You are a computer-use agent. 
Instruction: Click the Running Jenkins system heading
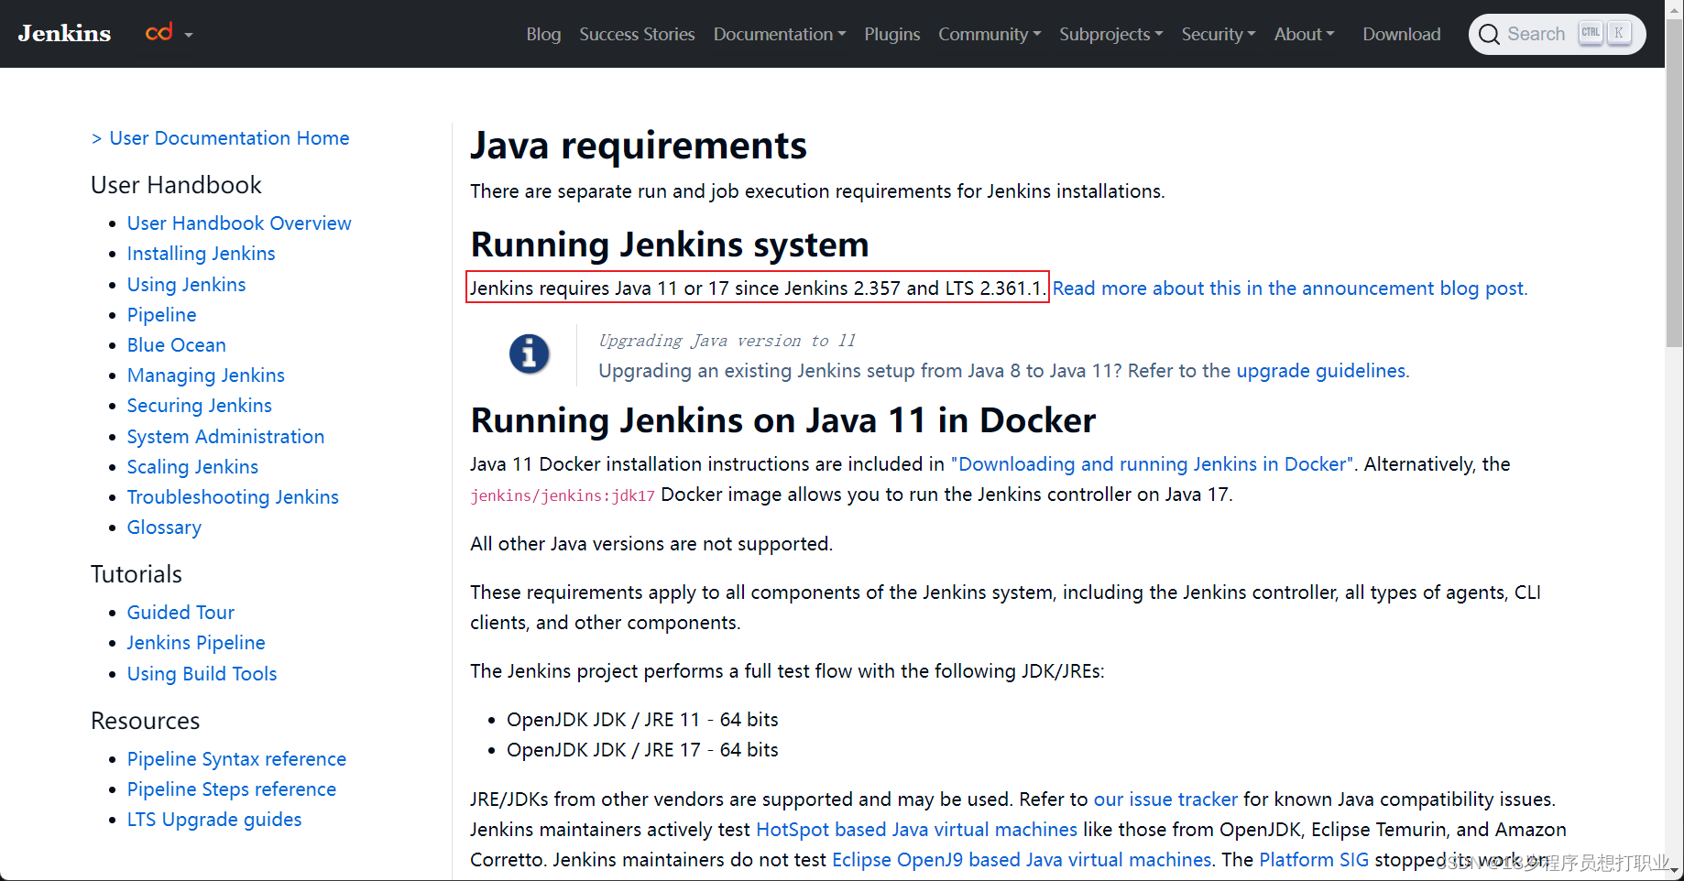tap(670, 245)
